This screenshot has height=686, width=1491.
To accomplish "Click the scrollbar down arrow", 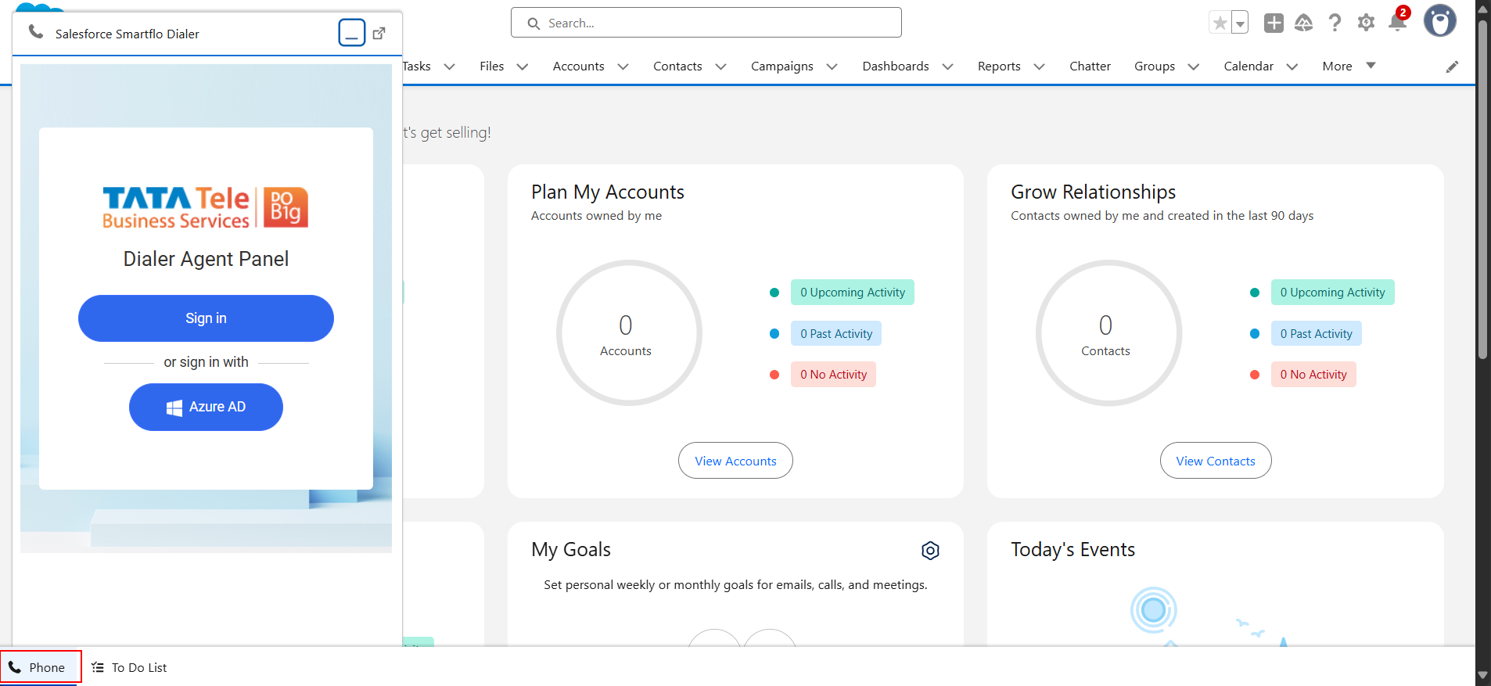I will (1482, 675).
